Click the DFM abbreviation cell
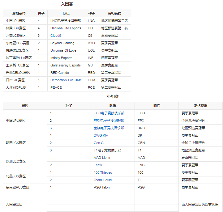 (92, 80)
